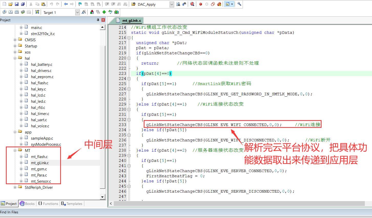Click the Start/Stop Debug Session icon
Image resolution: width=372 pixels, height=218 pixels.
pyautogui.click(x=192, y=4)
